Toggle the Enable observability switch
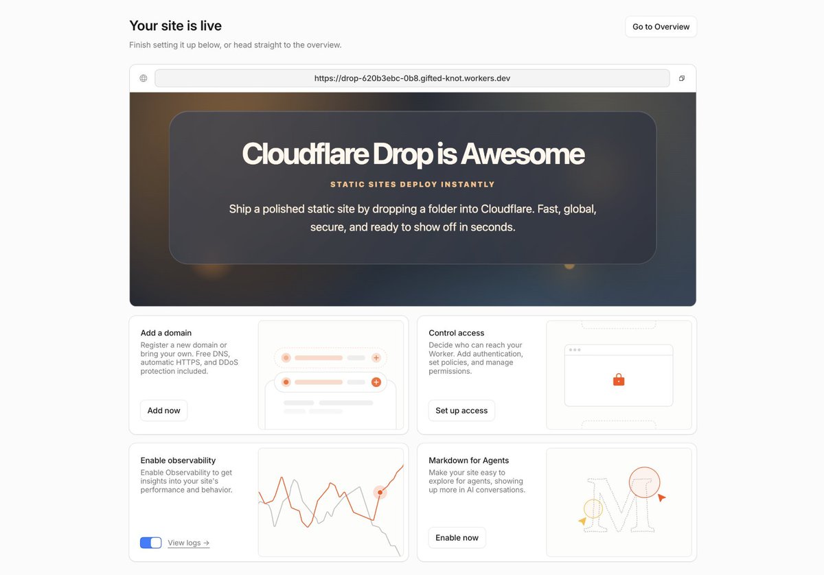824x575 pixels. (x=150, y=543)
